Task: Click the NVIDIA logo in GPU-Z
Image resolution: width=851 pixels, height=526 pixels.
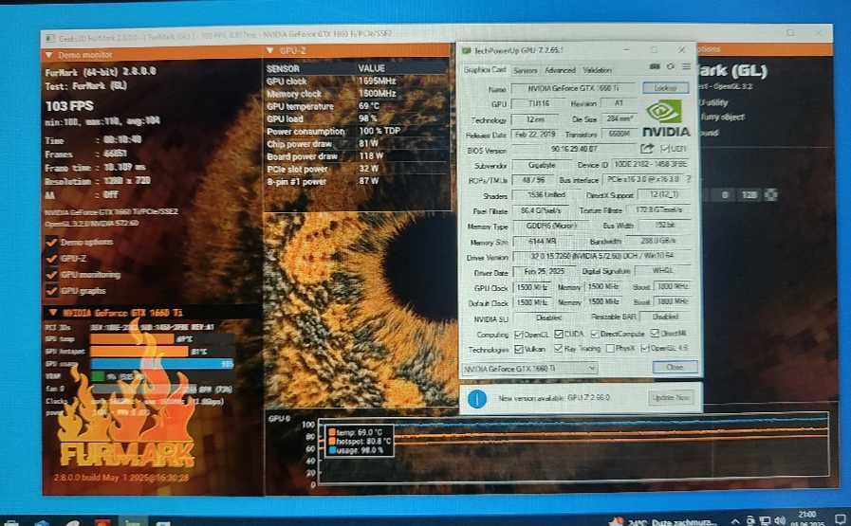Action: pos(666,118)
